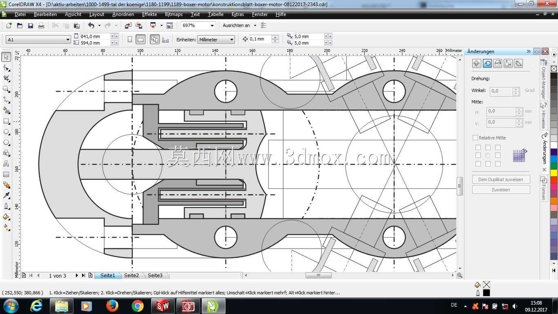The width and height of the screenshot is (558, 314).
Task: Select the Rectangle tool
Action: [x=6, y=121]
